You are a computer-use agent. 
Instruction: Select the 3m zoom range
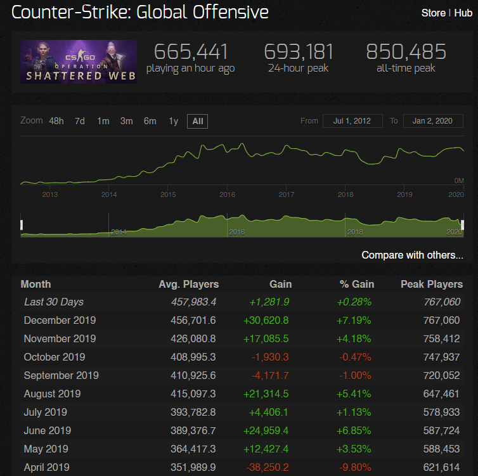pyautogui.click(x=126, y=121)
